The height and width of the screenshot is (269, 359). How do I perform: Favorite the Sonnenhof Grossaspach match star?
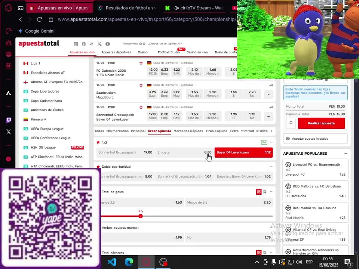pos(141,107)
